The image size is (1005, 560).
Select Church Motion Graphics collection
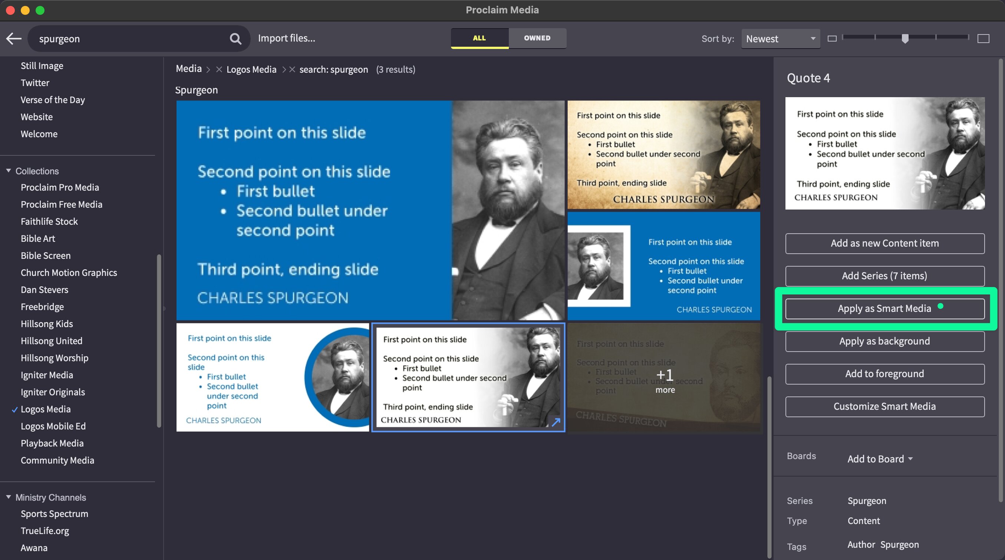69,272
